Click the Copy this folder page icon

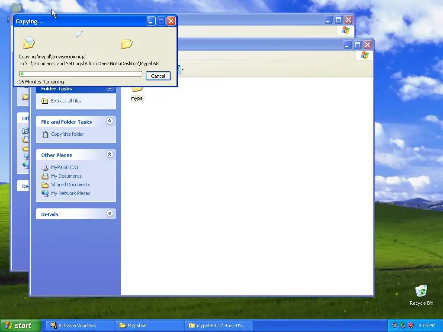[45, 134]
